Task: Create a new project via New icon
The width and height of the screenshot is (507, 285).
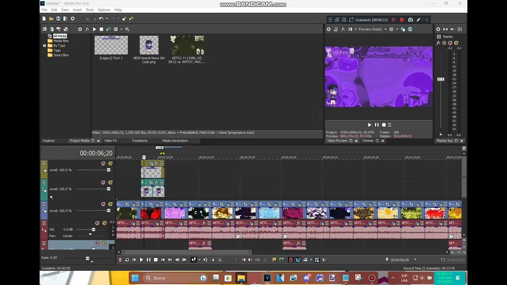Action: (x=44, y=19)
